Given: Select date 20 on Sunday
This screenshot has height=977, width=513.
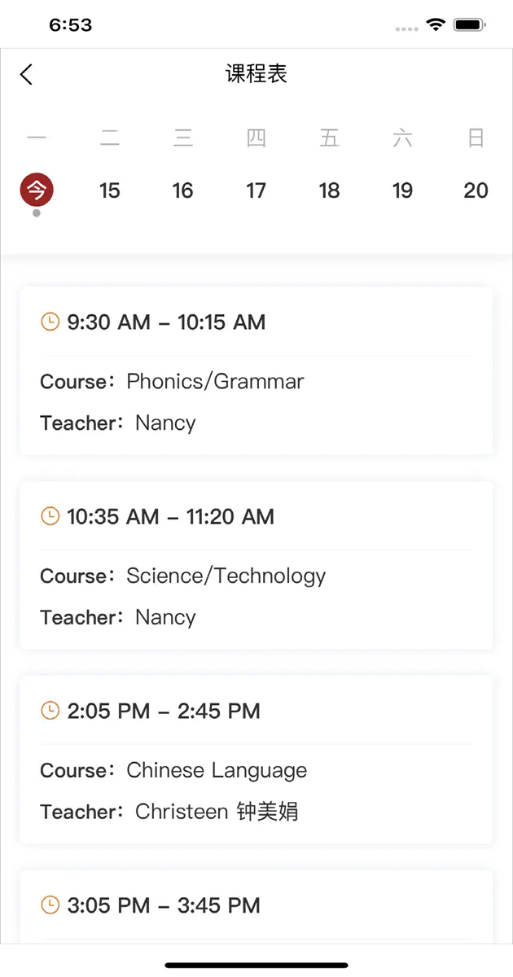Looking at the screenshot, I should (x=476, y=191).
